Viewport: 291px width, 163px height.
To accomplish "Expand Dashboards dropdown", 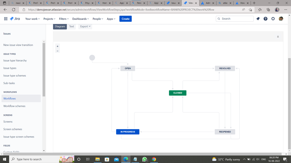I will click(81, 19).
